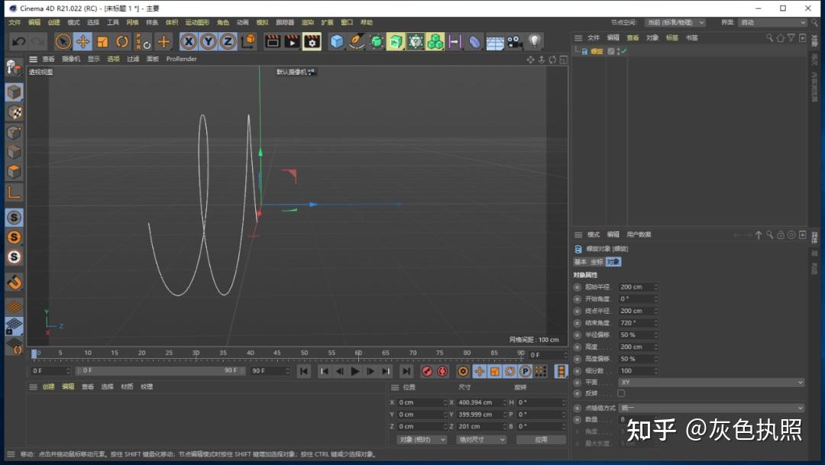Click the 细分数 stepper arrows

(655, 371)
